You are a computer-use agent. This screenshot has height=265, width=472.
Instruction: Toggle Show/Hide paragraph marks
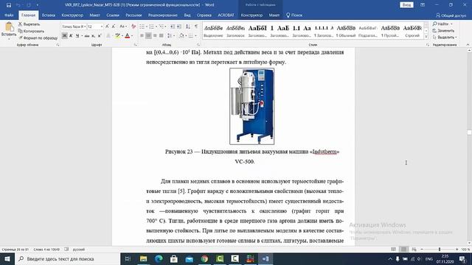[196, 26]
